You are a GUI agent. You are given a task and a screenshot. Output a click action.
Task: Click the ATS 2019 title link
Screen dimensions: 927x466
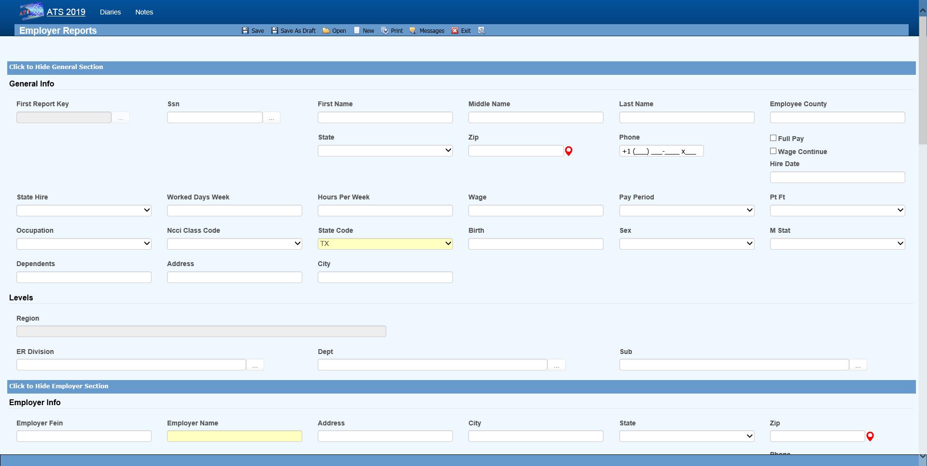pos(66,12)
